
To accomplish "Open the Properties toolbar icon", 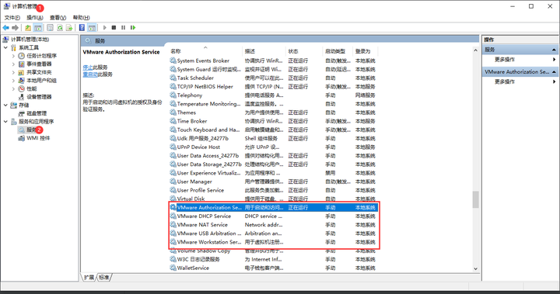I will pos(50,27).
